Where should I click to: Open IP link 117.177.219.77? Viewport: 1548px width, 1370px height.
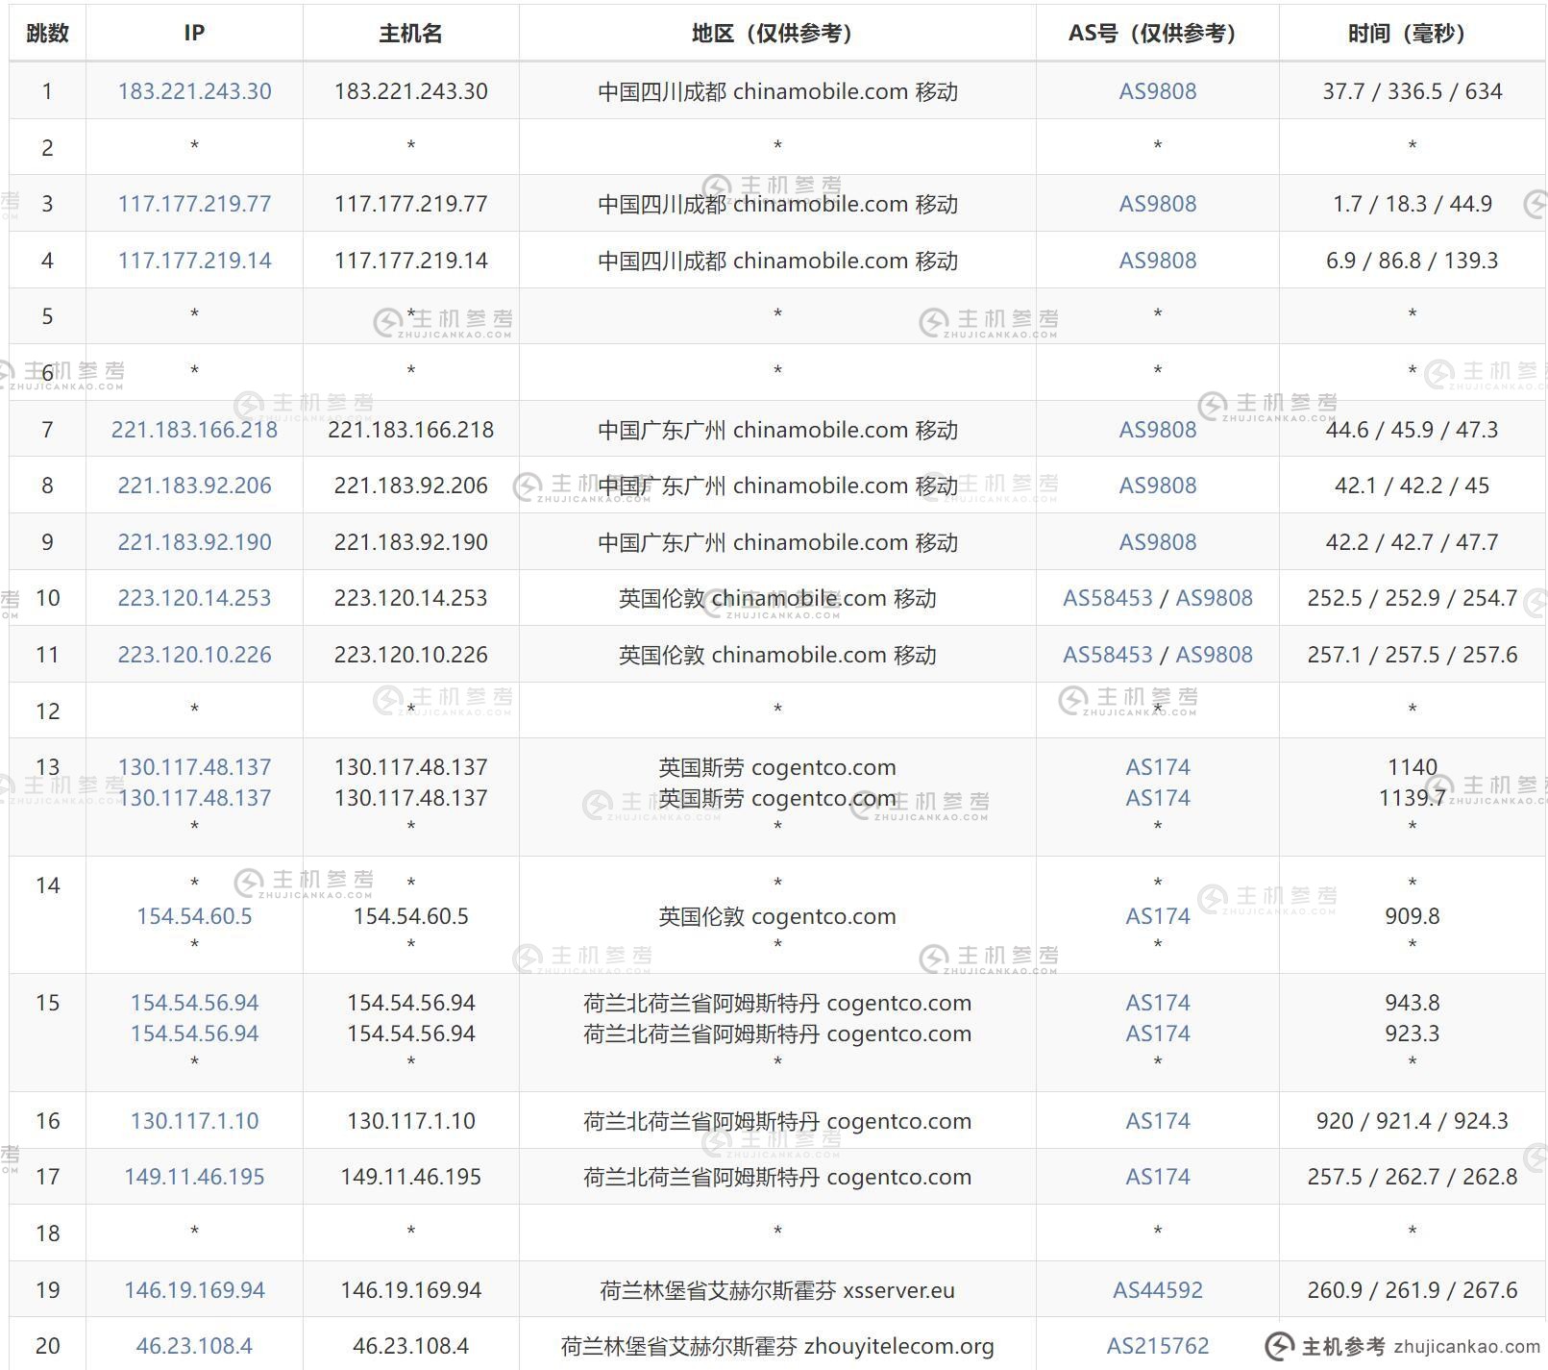pyautogui.click(x=194, y=204)
